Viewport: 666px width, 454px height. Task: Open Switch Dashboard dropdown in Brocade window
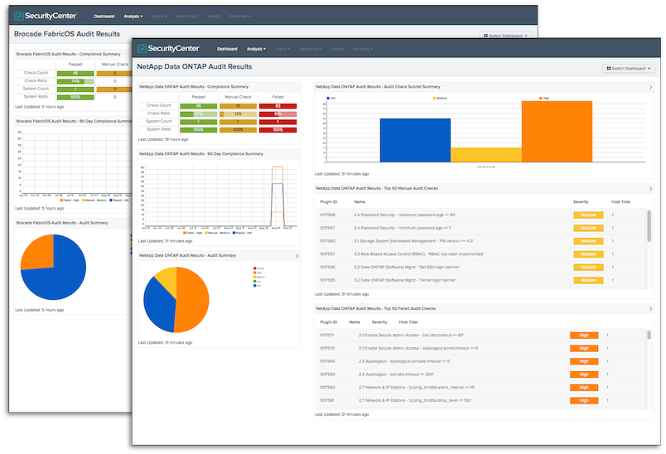pos(505,36)
